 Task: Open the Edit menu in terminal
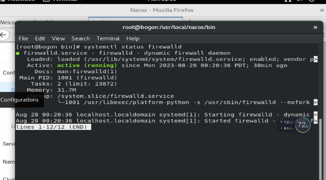click(40, 39)
